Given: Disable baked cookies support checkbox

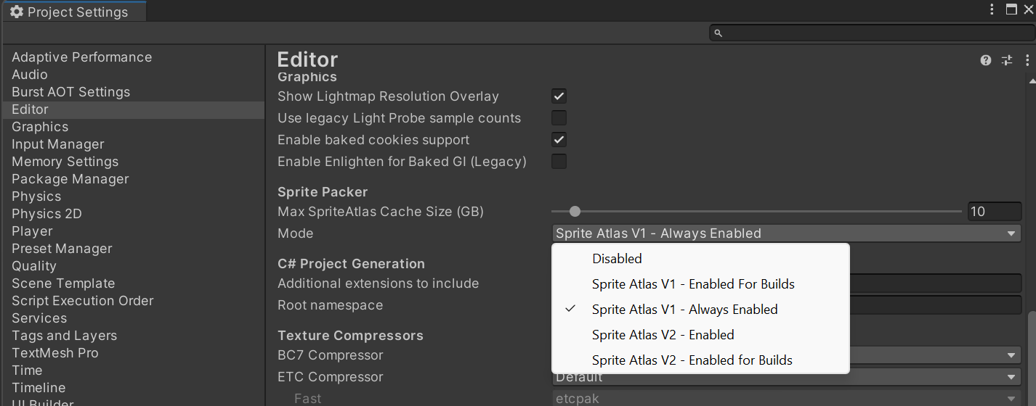Looking at the screenshot, I should (559, 140).
